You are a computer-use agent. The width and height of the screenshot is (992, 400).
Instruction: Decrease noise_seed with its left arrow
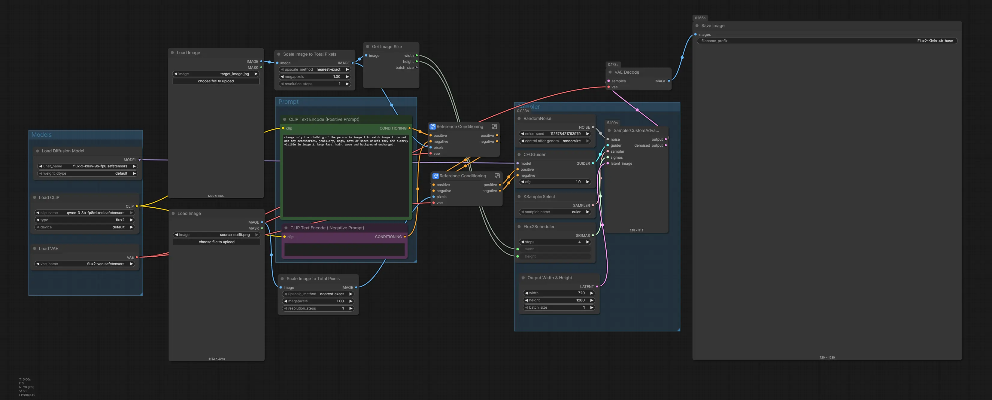[x=522, y=134]
